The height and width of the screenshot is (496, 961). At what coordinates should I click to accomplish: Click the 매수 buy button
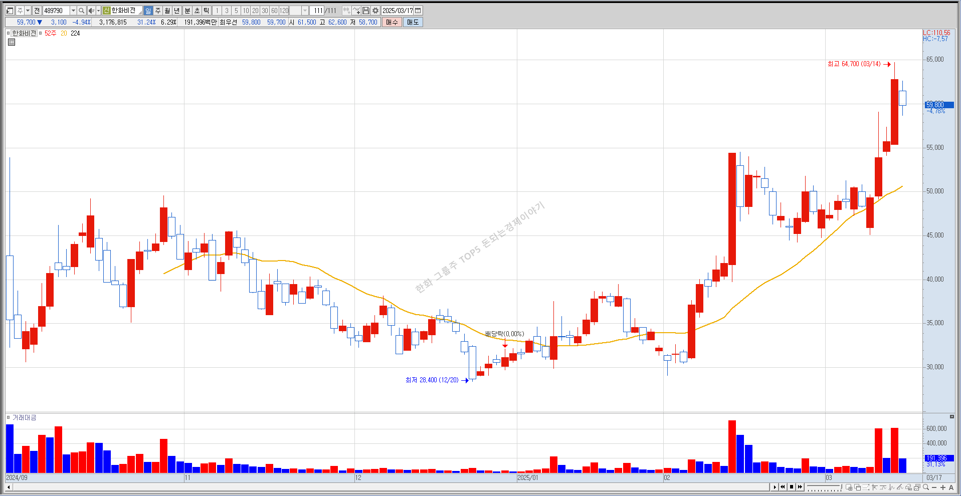point(392,22)
